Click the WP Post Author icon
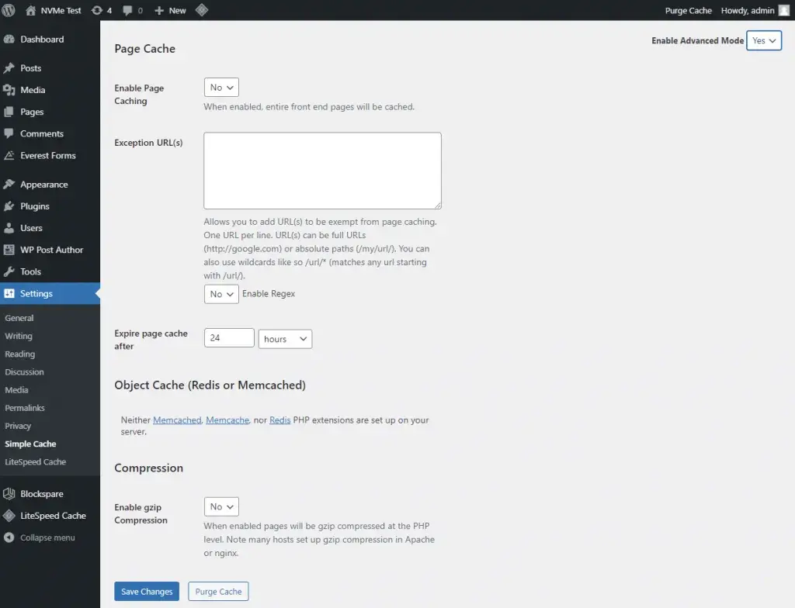The image size is (795, 608). pos(9,249)
